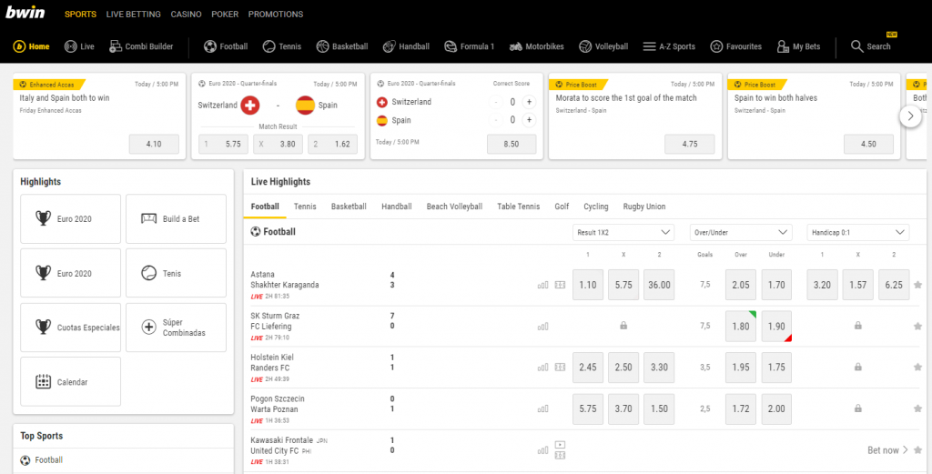Viewport: 932px width, 474px height.
Task: Open the Calendar highlight tile
Action: pyautogui.click(x=71, y=382)
